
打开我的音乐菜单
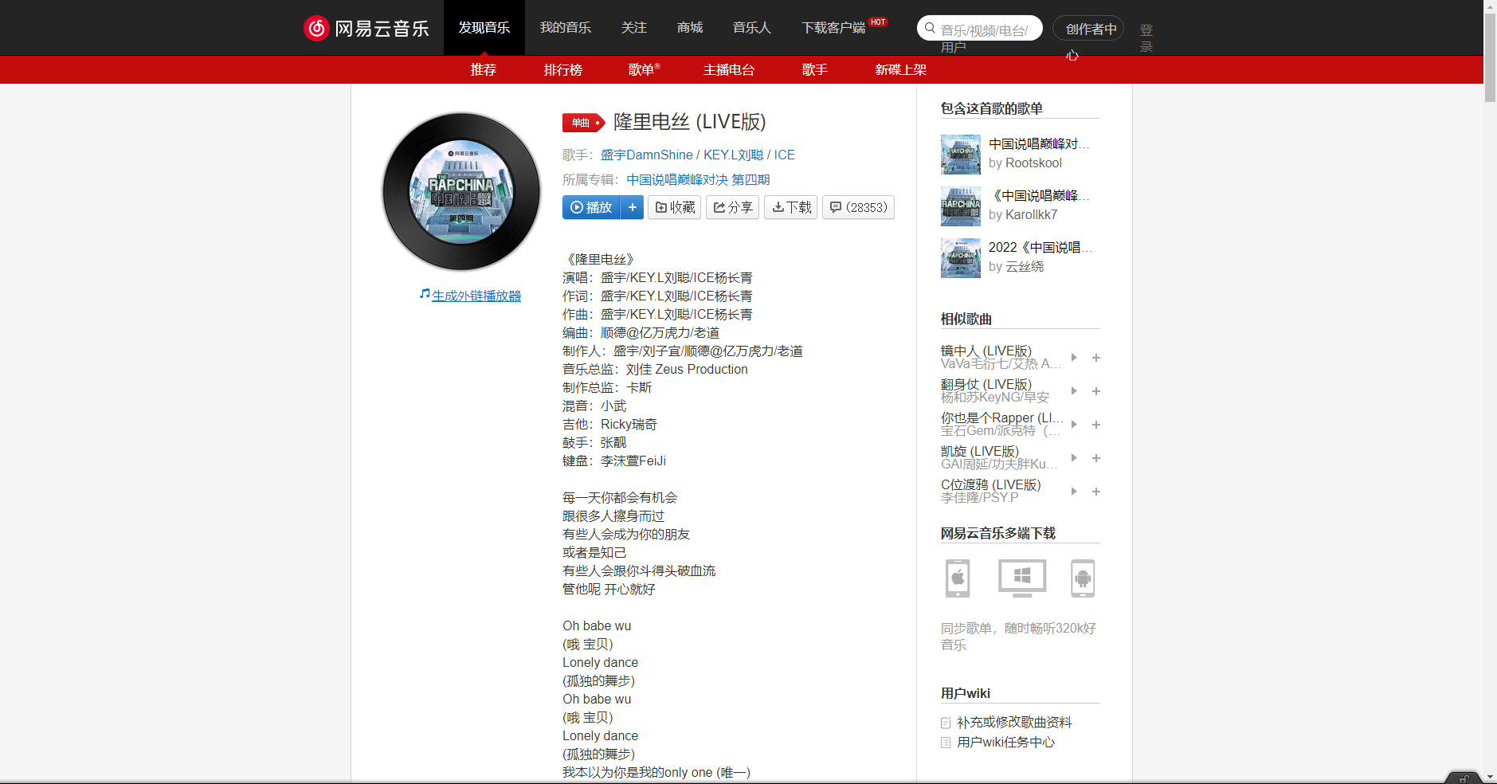point(566,27)
